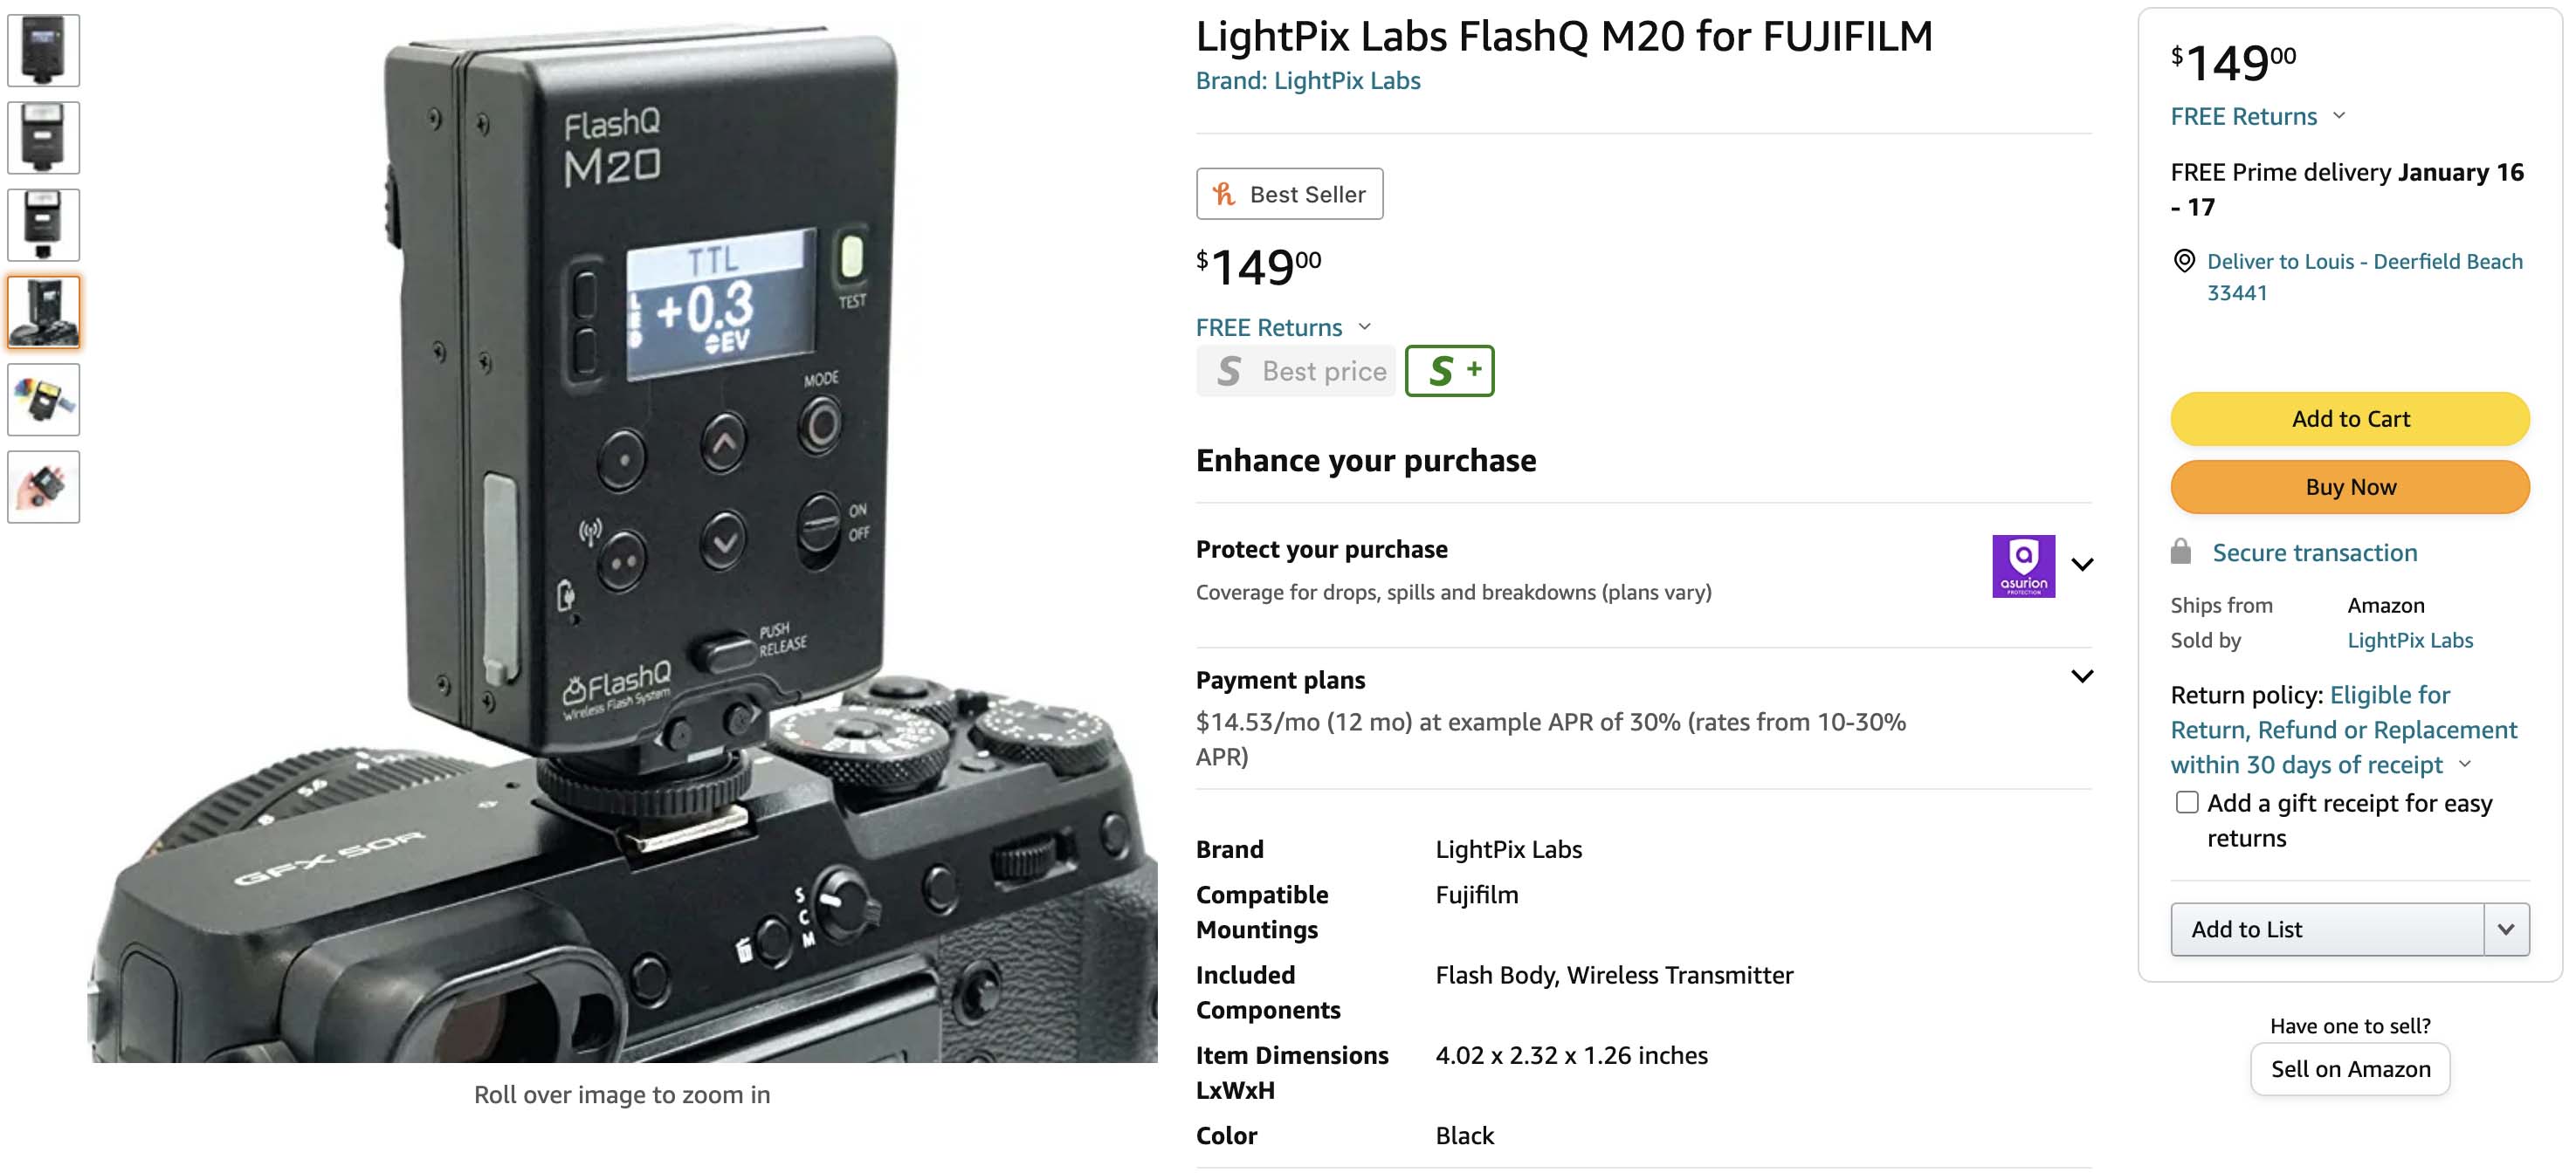Click the green S+ price tracker badge
2576x1173 pixels.
tap(1449, 371)
